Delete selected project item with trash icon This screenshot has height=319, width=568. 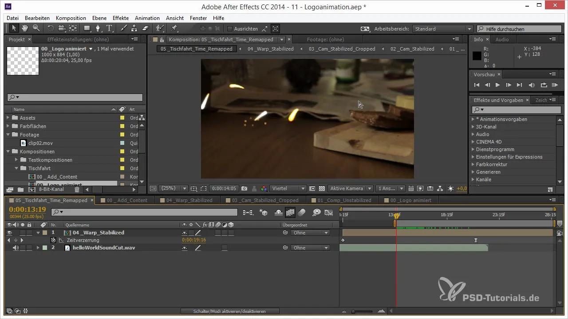click(77, 190)
